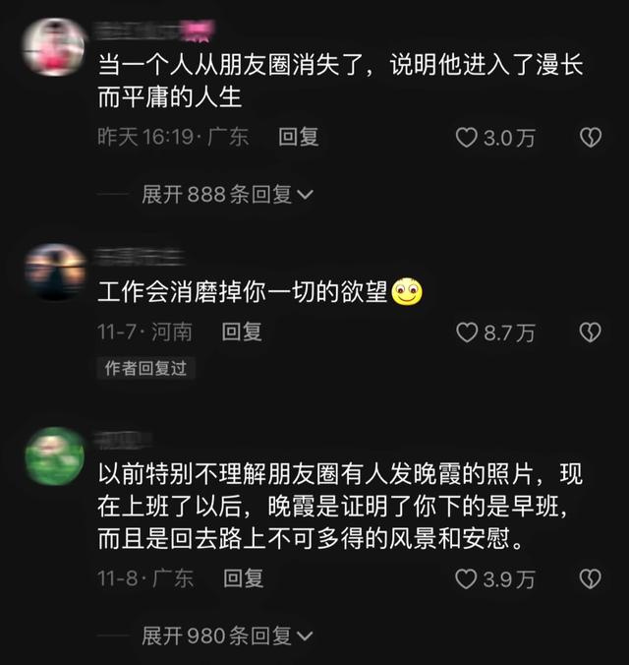Select comment text starting 以前特别不理解
Viewport: 629px width, 665px height.
click(x=340, y=507)
